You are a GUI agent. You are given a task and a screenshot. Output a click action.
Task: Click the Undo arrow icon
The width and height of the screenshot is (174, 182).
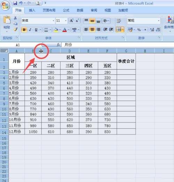(21, 3)
